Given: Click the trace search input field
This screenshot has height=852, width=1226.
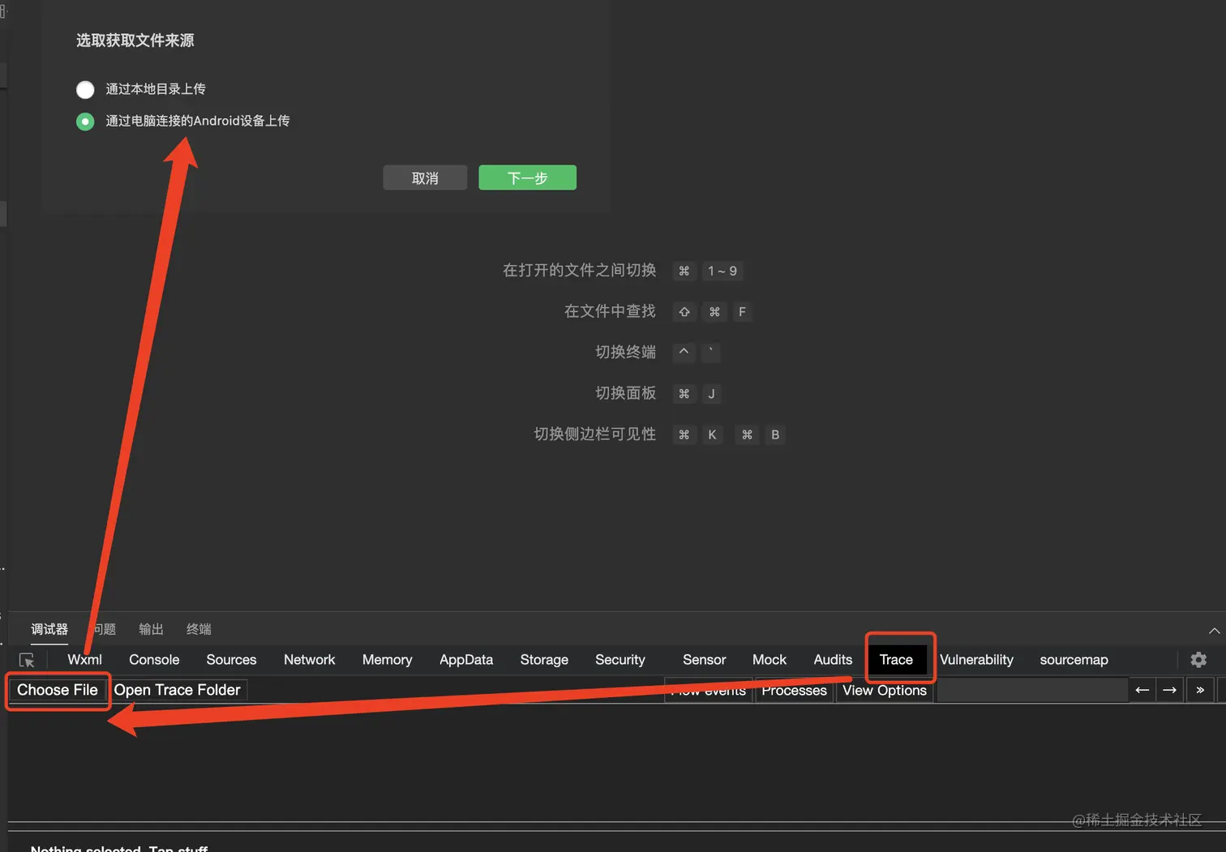Looking at the screenshot, I should 1032,691.
